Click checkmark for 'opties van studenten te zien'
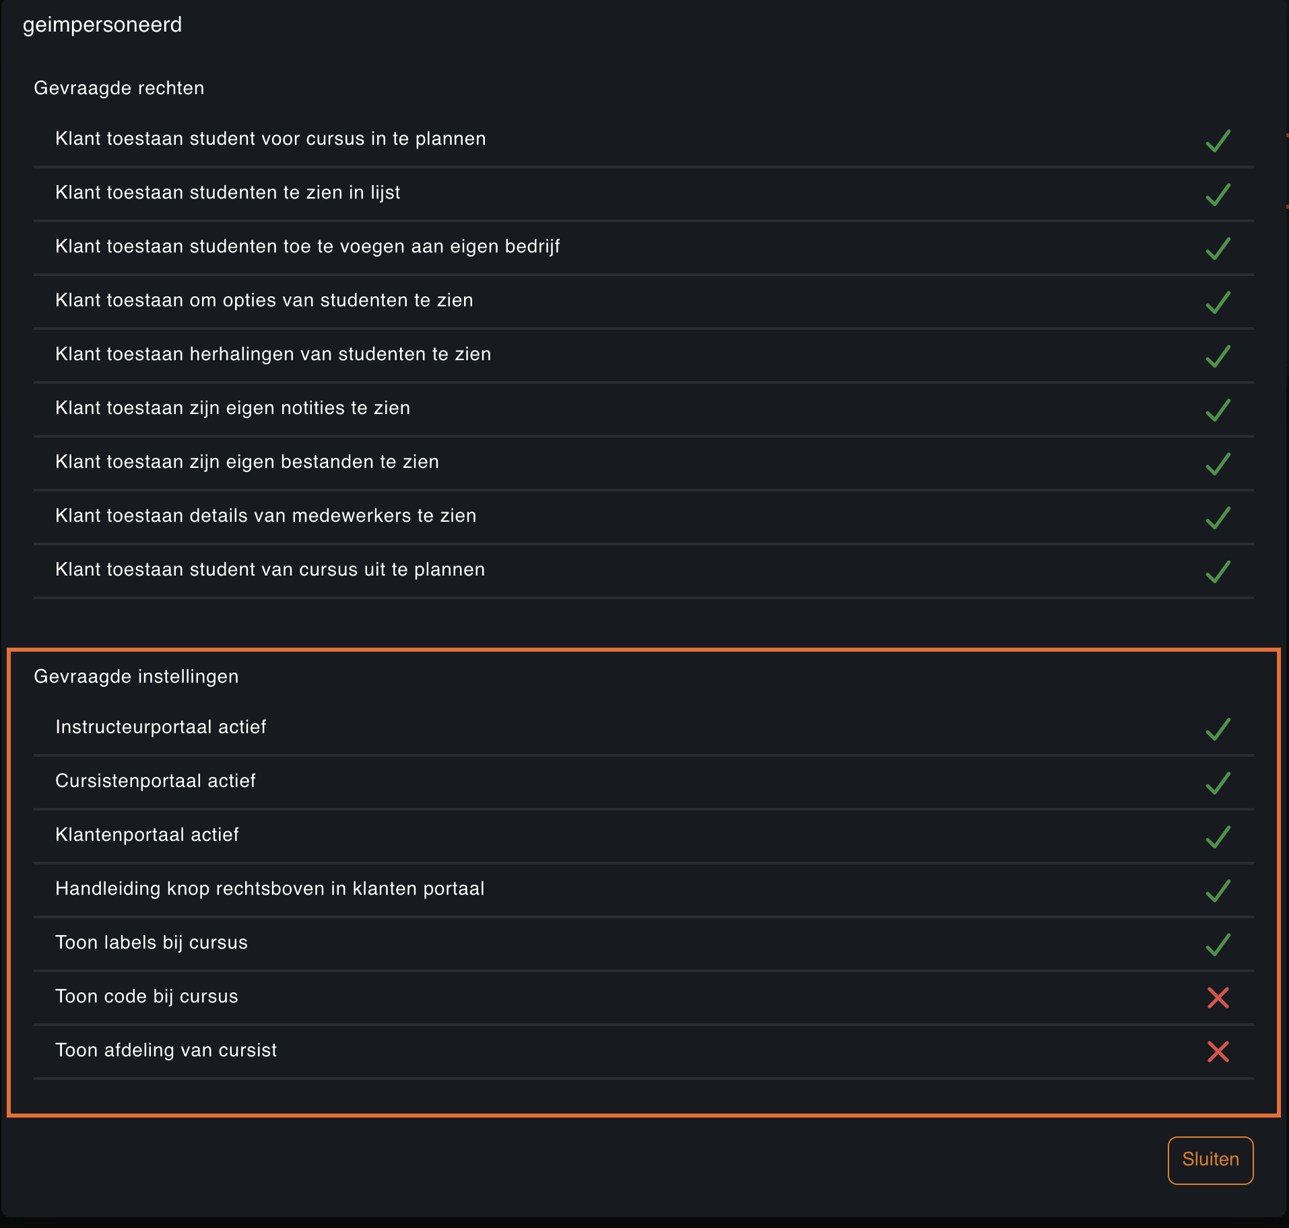 [x=1218, y=302]
